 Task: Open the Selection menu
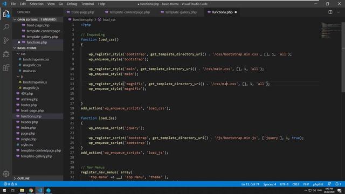(37, 4)
